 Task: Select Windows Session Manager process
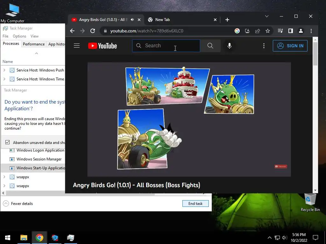pyautogui.click(x=33, y=159)
